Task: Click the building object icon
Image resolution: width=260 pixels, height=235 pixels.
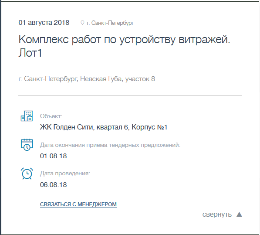Action: point(27,116)
